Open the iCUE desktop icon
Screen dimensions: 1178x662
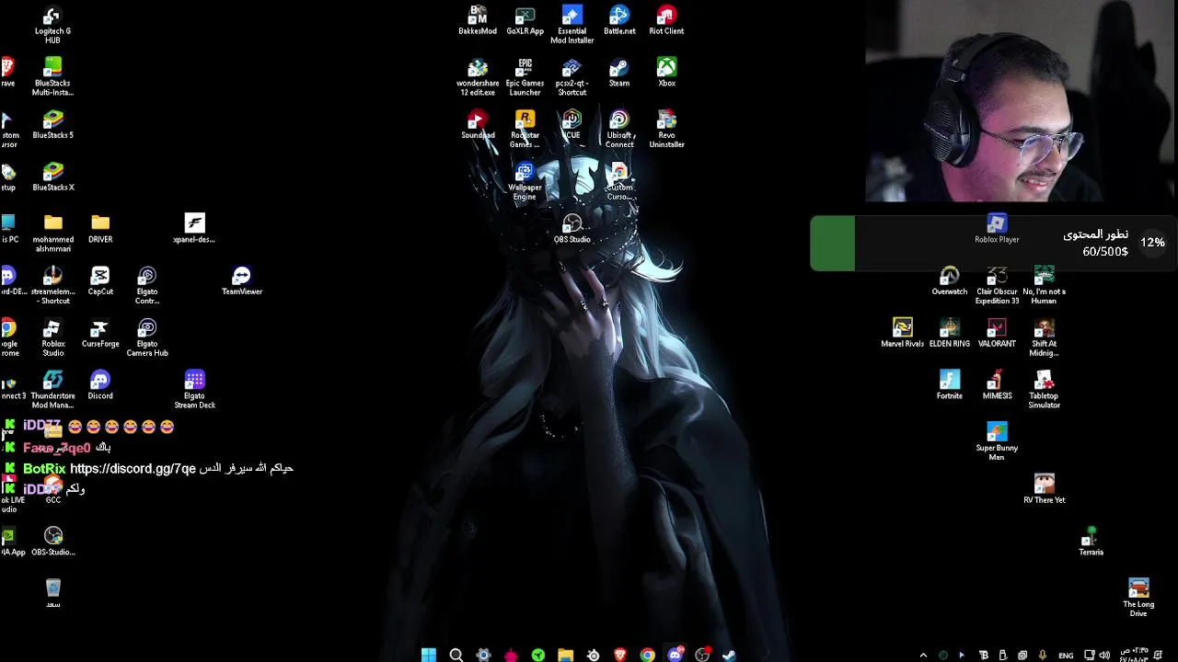(572, 125)
